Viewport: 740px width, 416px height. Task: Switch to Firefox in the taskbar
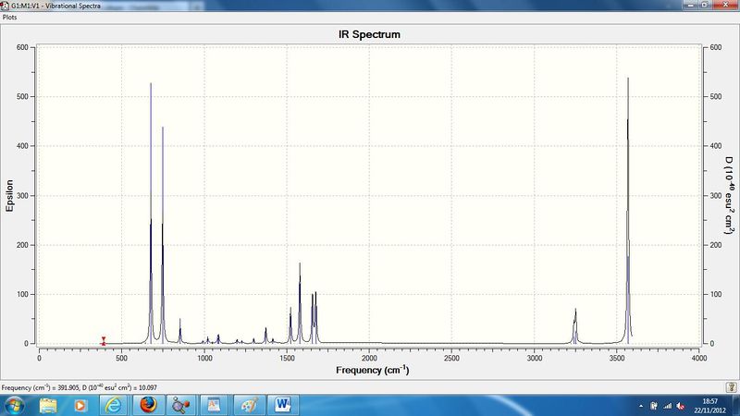click(x=148, y=405)
